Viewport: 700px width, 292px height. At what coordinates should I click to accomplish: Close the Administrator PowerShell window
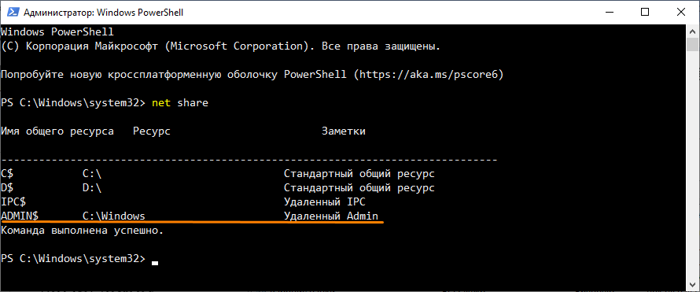click(680, 13)
